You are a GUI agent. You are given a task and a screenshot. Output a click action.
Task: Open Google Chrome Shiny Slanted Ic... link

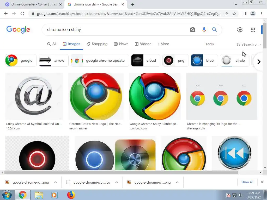[154, 124]
